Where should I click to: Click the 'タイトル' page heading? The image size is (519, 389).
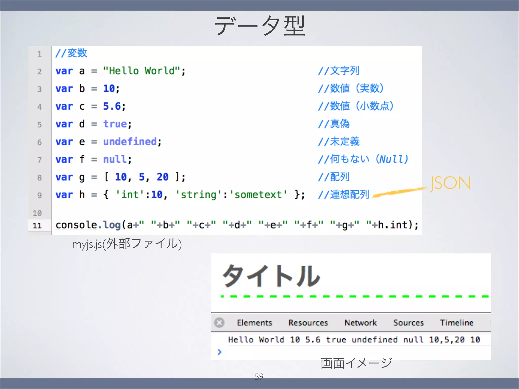271,276
